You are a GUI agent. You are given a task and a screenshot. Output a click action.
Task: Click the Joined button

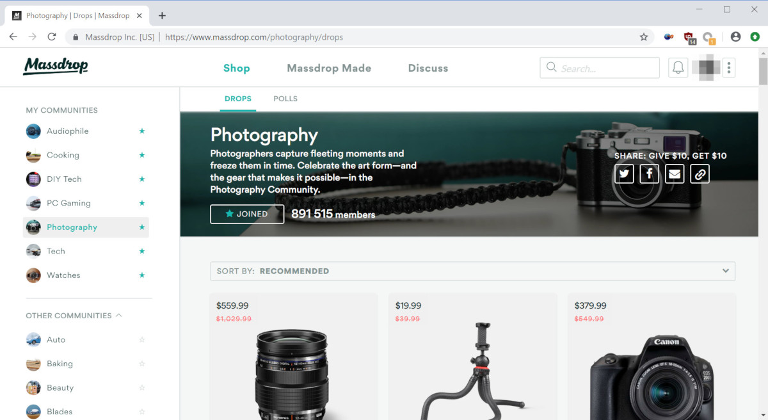247,214
